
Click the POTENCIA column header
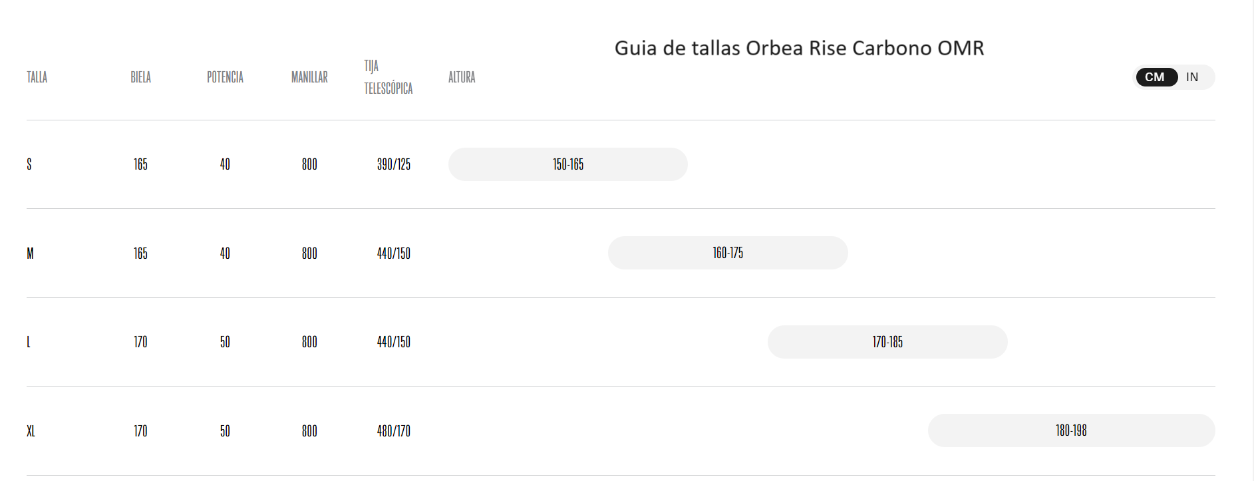coord(225,77)
